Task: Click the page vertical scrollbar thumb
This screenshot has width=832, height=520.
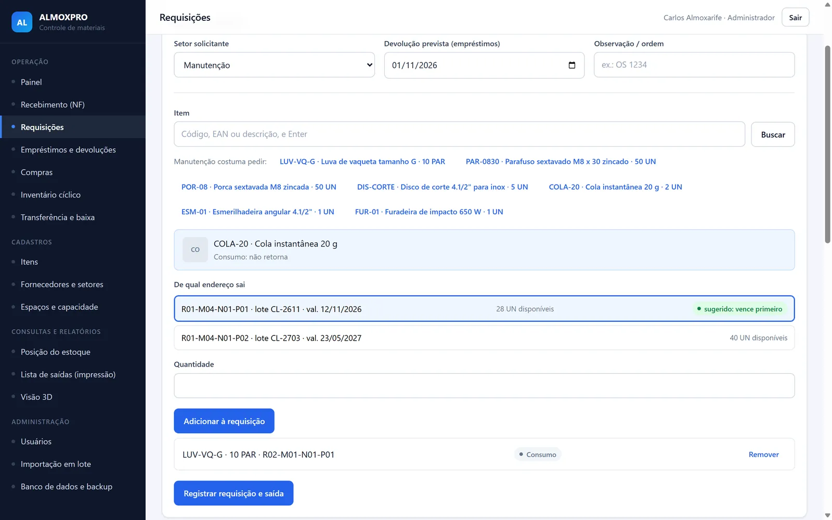Action: (x=827, y=144)
